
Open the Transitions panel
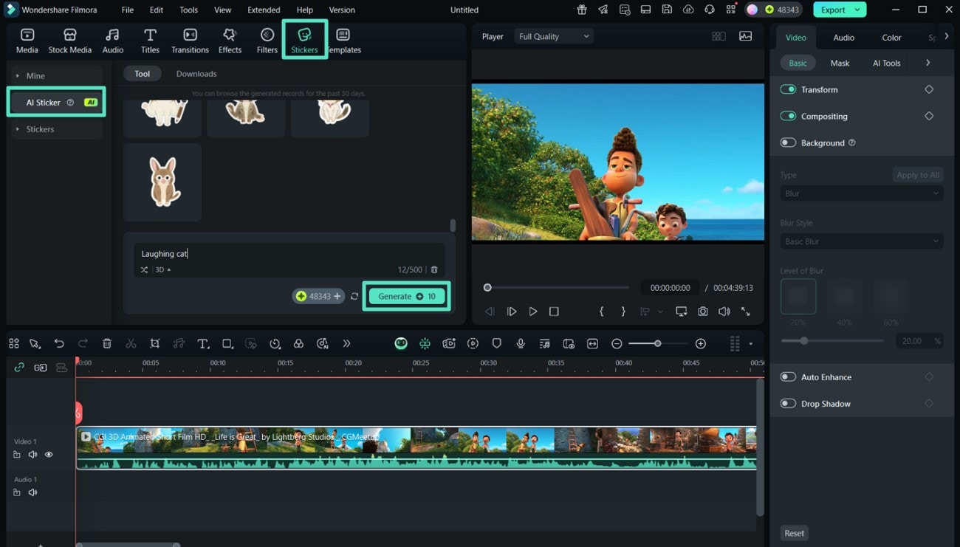pos(190,41)
